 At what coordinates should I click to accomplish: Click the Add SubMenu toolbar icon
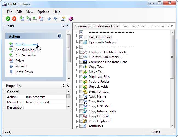[x=28, y=19]
